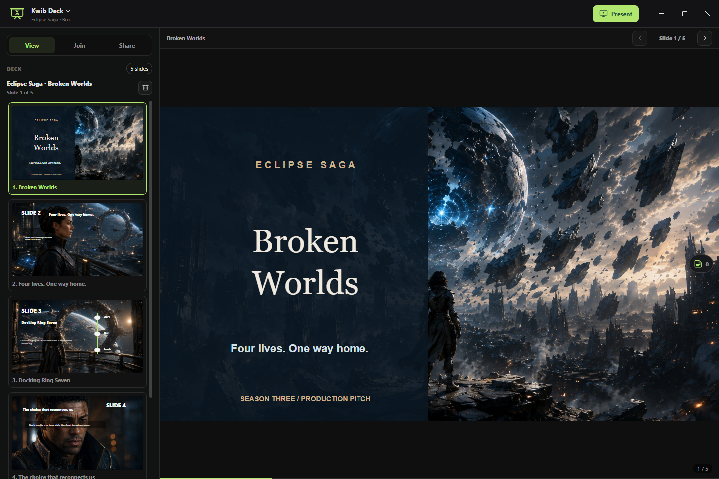Click the 5 slides badge
The height and width of the screenshot is (479, 719).
pos(139,69)
